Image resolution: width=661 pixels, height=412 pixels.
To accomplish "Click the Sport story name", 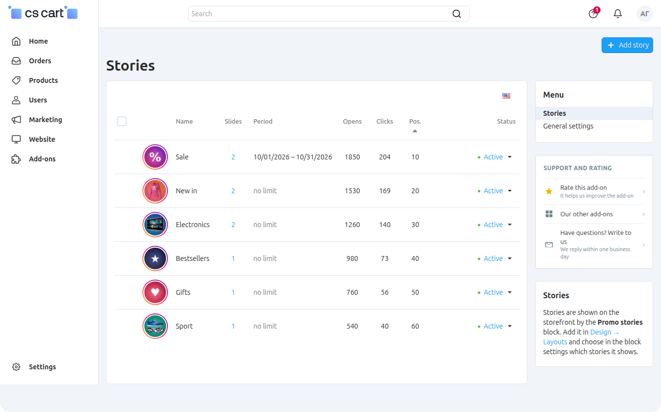I will (x=184, y=326).
